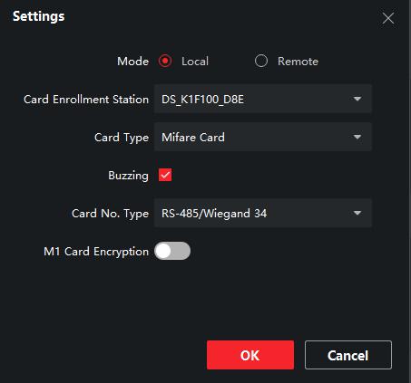Screen dimensions: 411x383
Task: Open the Mifare Card type dropdown
Action: [263, 137]
